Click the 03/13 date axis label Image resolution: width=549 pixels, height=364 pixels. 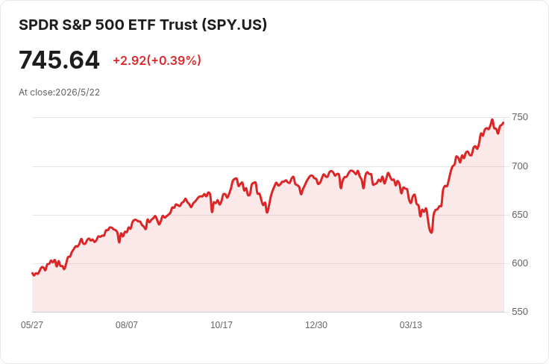click(x=411, y=324)
